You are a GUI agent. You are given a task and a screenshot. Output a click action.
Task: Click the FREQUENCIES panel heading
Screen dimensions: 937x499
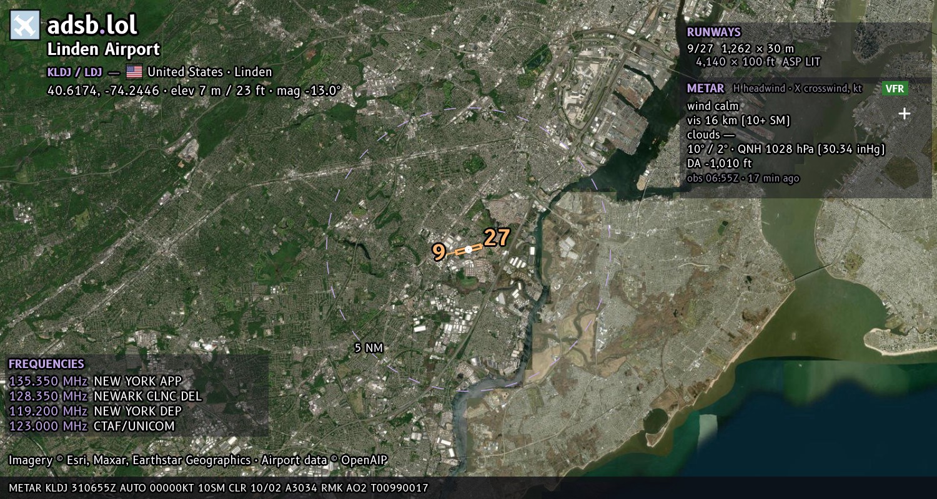pyautogui.click(x=46, y=364)
